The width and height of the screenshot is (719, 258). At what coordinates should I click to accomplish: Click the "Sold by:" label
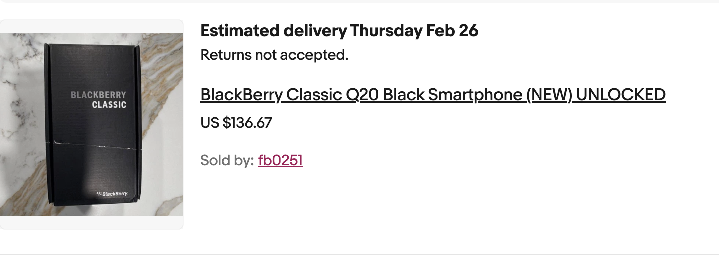tap(227, 160)
